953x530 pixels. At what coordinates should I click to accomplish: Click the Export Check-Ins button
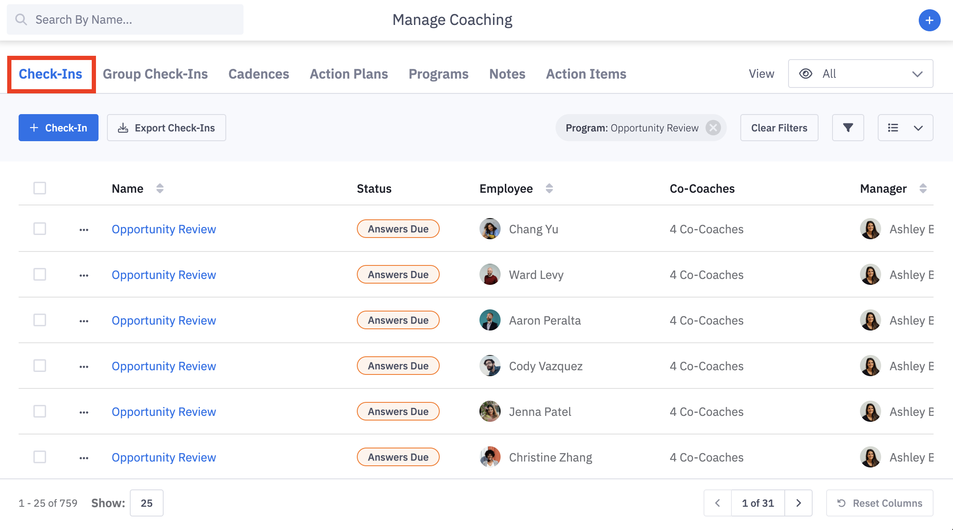[166, 128]
